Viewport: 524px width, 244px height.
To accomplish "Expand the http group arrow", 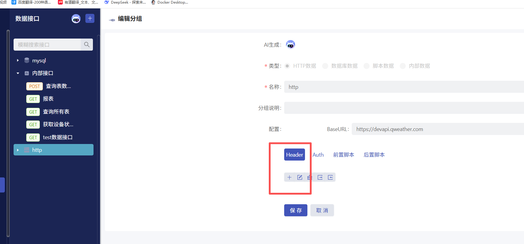I will [x=18, y=150].
